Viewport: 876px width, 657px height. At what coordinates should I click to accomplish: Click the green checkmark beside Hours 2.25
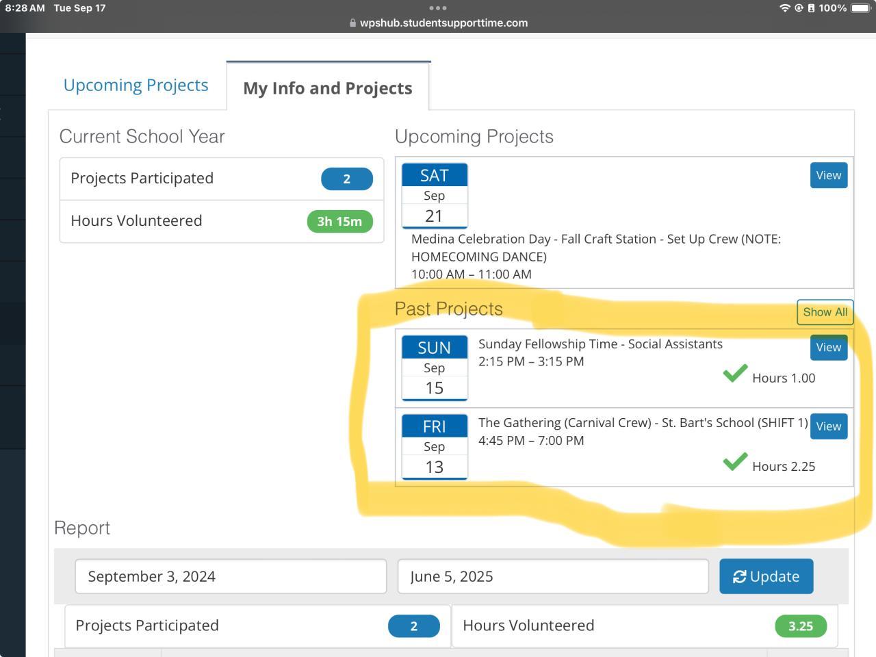click(x=735, y=462)
